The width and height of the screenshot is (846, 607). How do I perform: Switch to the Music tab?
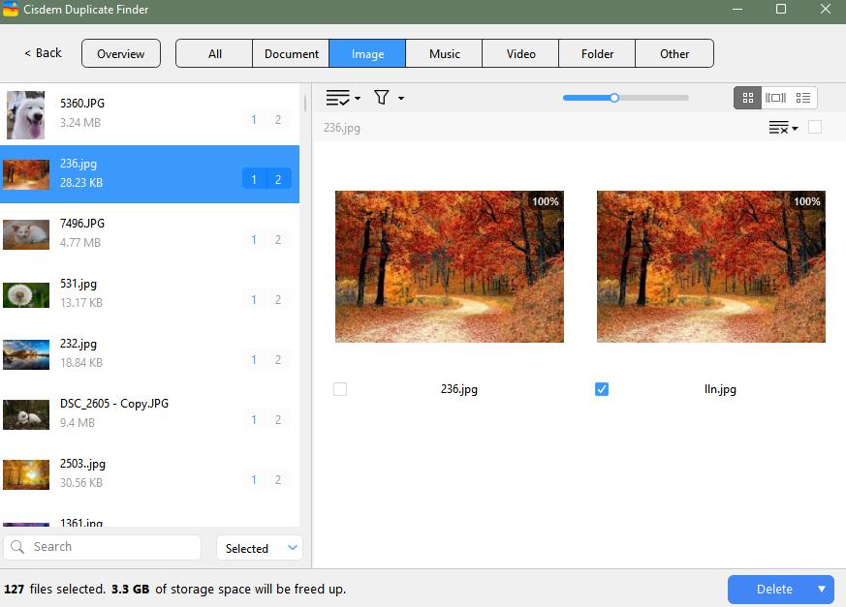click(x=443, y=53)
